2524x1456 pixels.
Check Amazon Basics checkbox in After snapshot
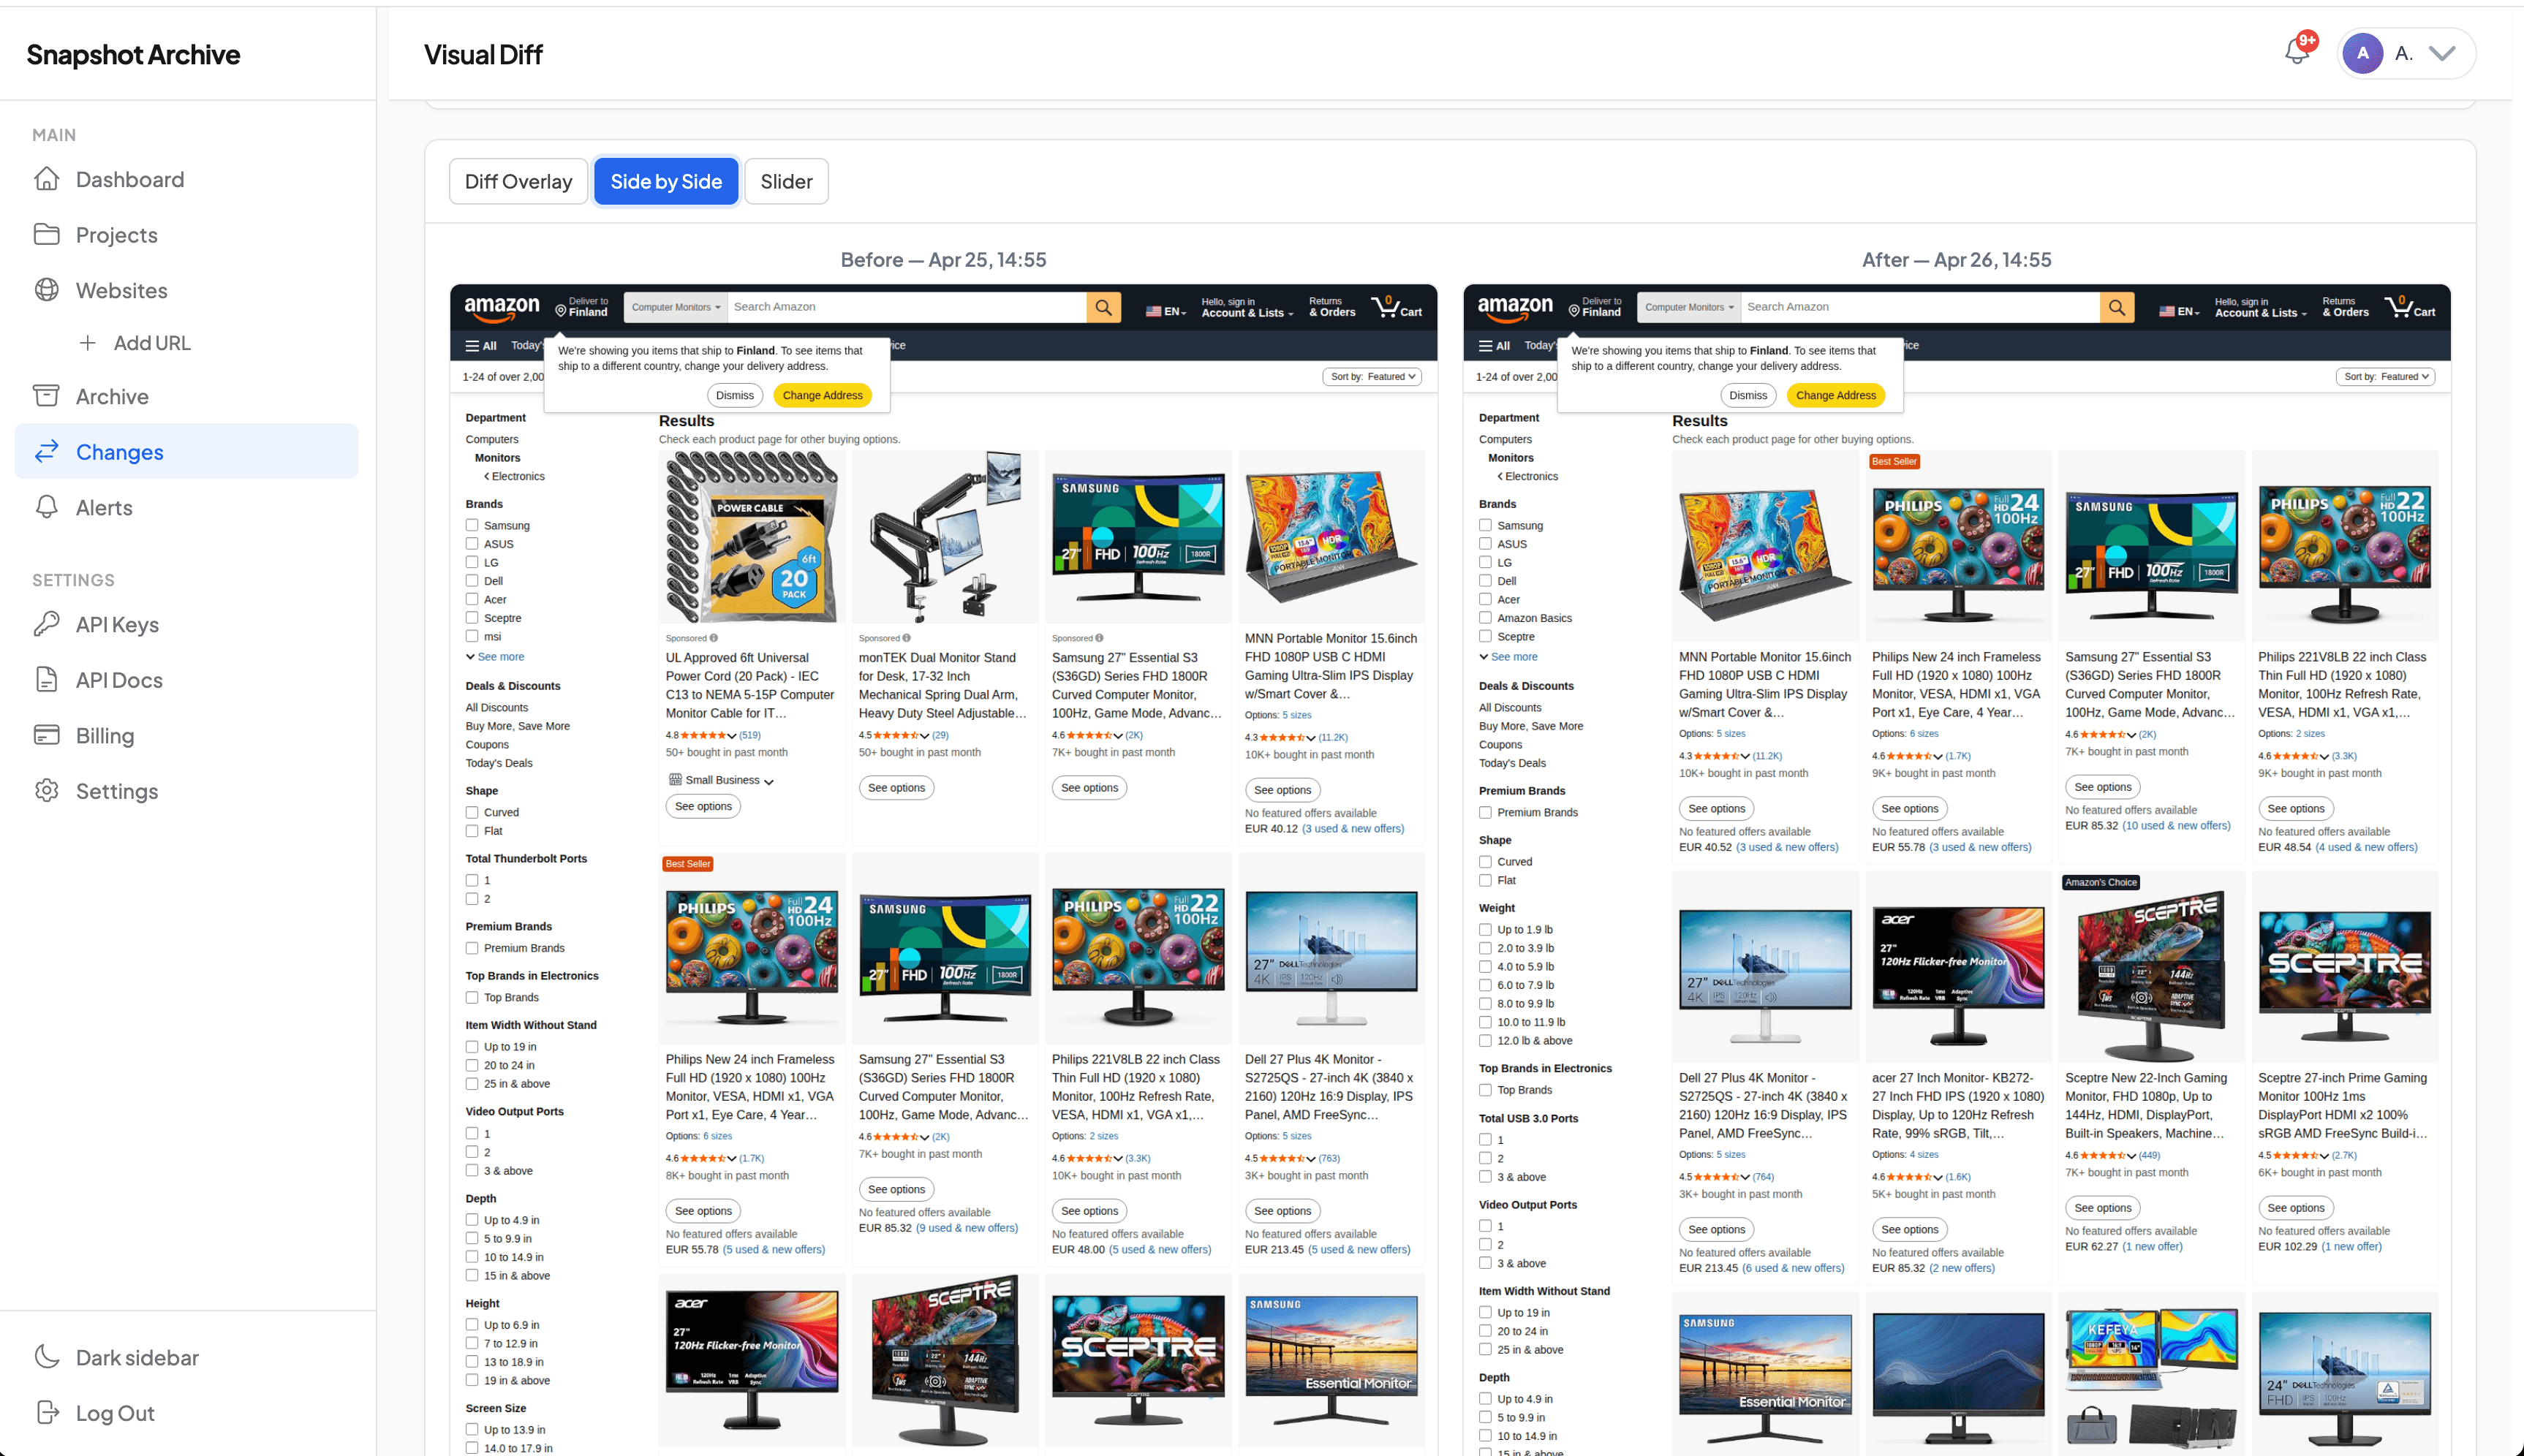[x=1485, y=618]
